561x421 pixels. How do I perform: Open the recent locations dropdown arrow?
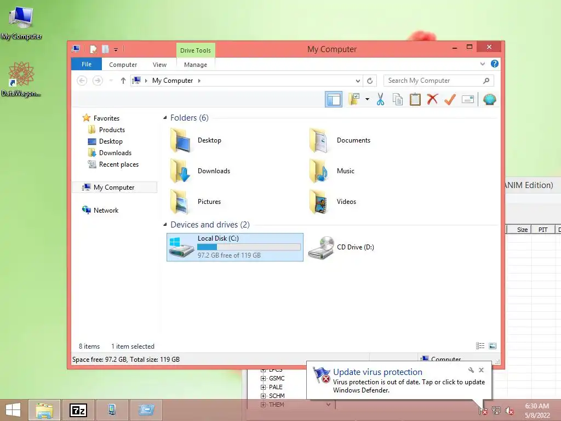[x=111, y=81]
